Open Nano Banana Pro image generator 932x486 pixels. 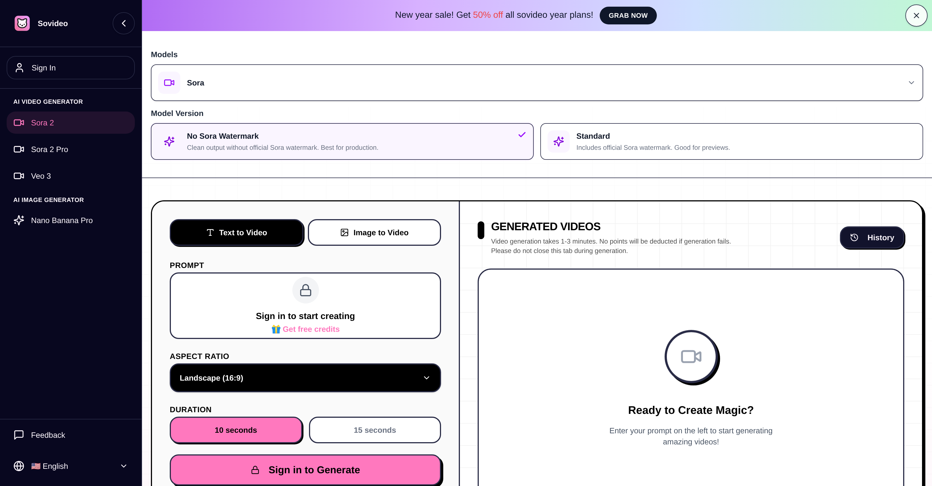click(x=70, y=220)
